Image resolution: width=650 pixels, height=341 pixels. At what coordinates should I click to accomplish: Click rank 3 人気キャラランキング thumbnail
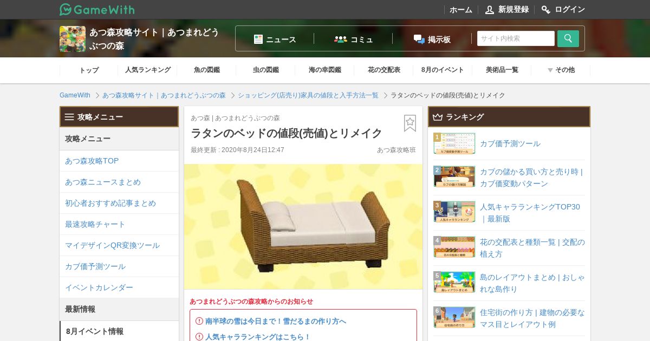point(454,212)
